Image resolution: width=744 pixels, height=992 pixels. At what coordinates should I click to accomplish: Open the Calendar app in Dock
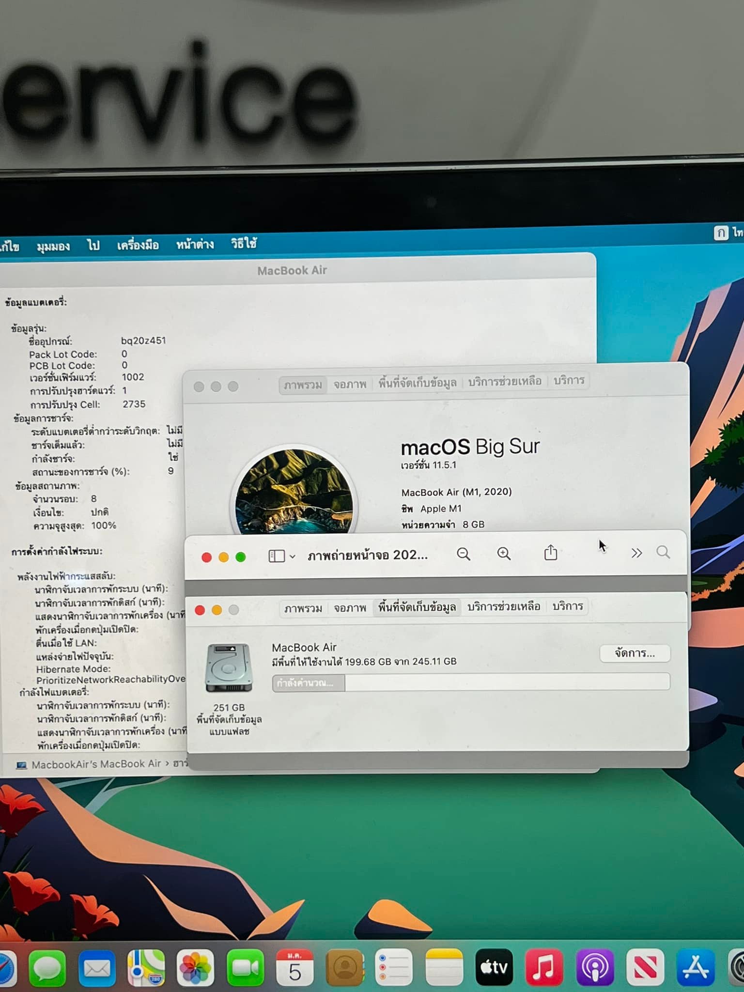(x=295, y=968)
